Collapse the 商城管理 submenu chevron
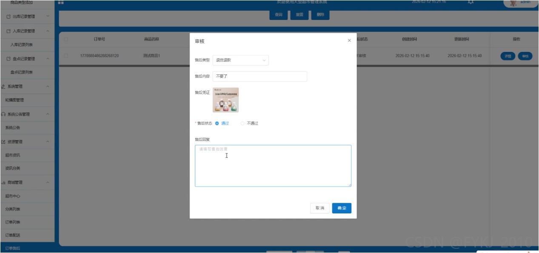The height and width of the screenshot is (253, 539). pyautogui.click(x=48, y=182)
